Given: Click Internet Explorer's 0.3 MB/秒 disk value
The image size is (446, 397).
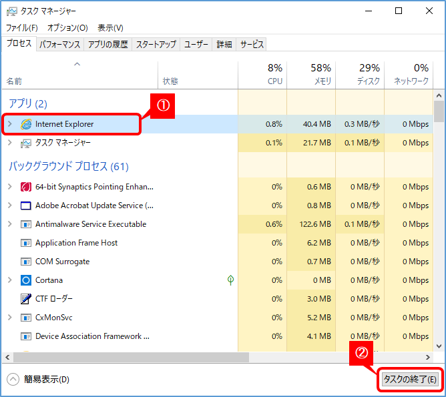Looking at the screenshot, I should pos(362,124).
